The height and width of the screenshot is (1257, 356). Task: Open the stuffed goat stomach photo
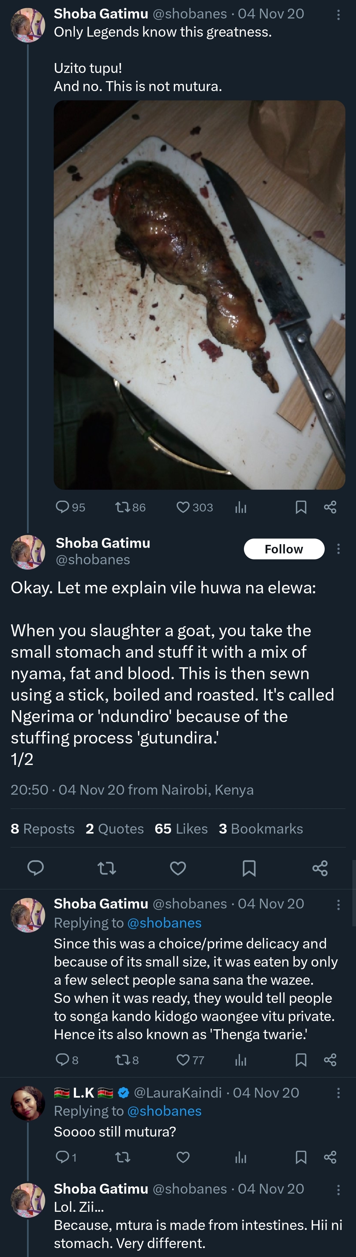click(199, 295)
